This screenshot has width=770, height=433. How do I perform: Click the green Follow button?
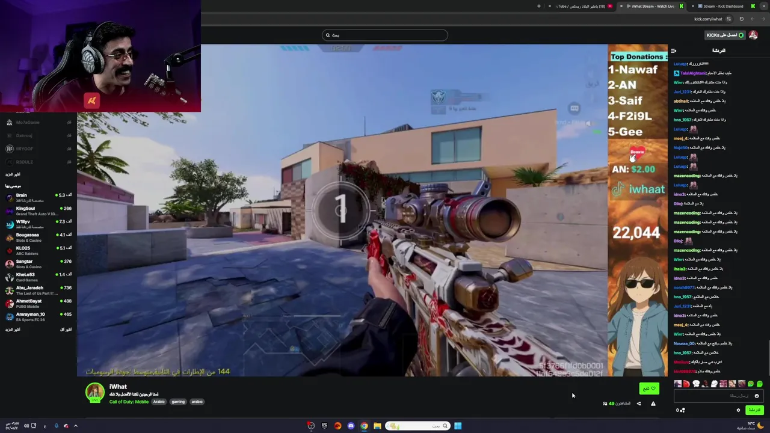tap(649, 388)
